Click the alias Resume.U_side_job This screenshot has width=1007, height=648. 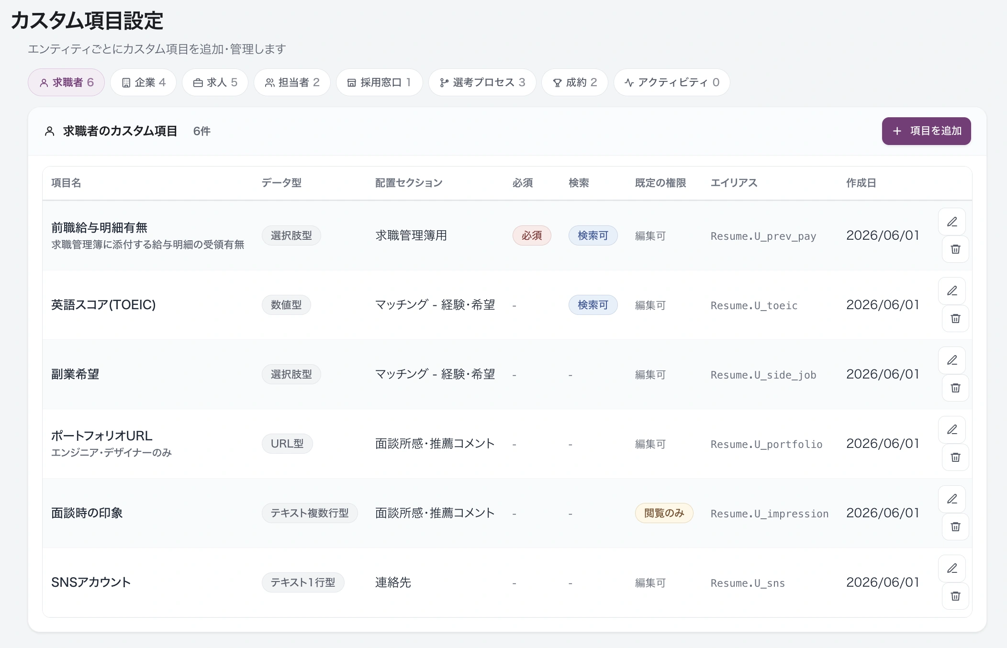click(x=763, y=375)
